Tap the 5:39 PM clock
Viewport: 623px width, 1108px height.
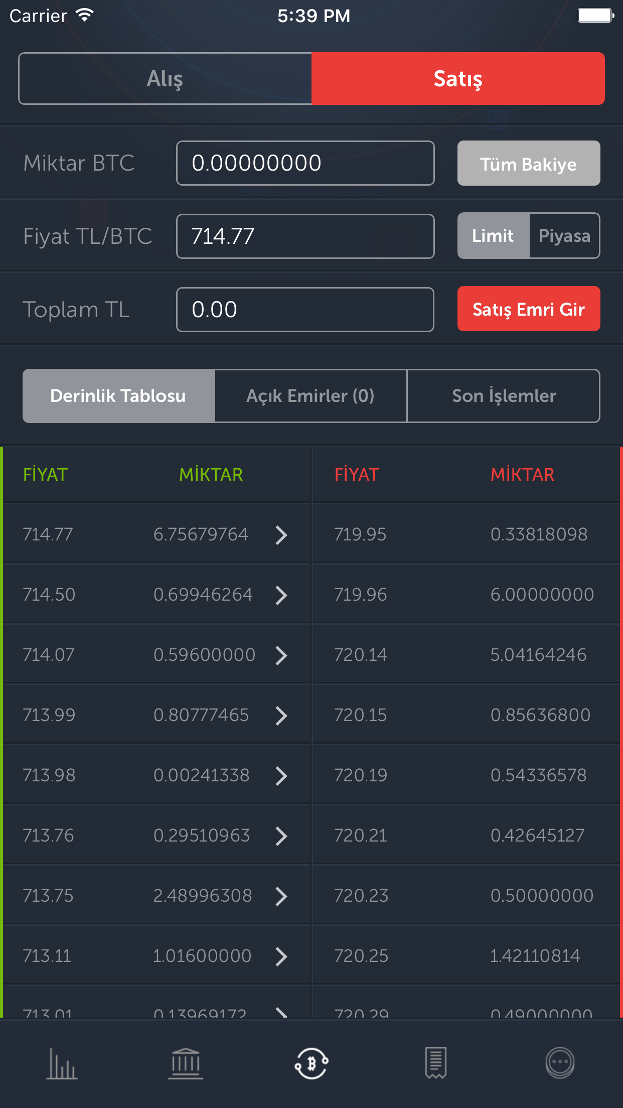point(314,16)
